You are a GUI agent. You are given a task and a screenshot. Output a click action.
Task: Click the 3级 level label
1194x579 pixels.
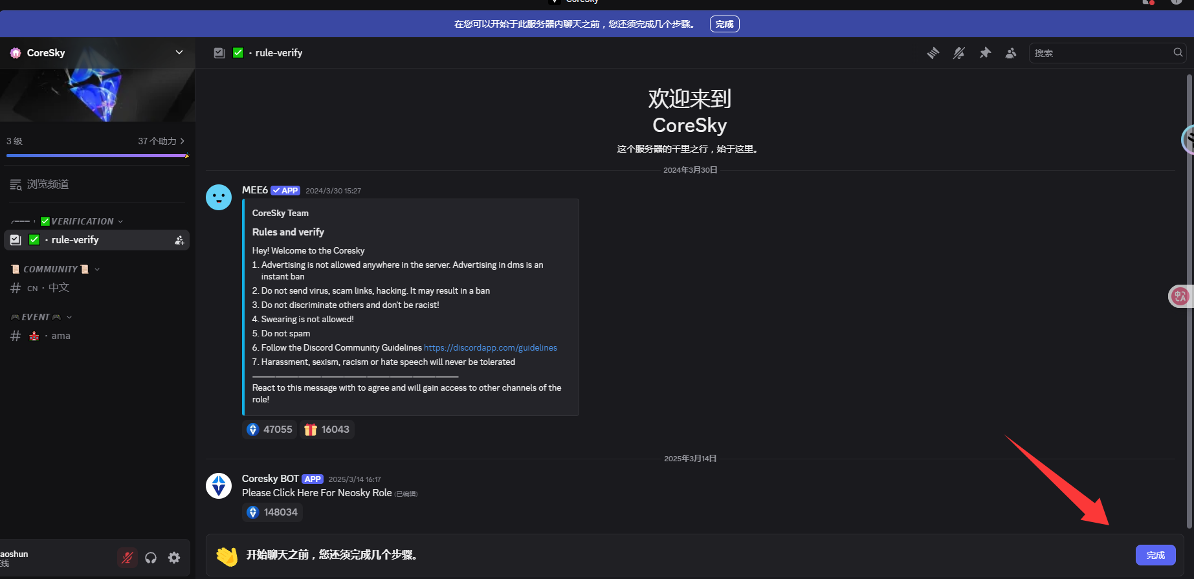[x=14, y=141]
